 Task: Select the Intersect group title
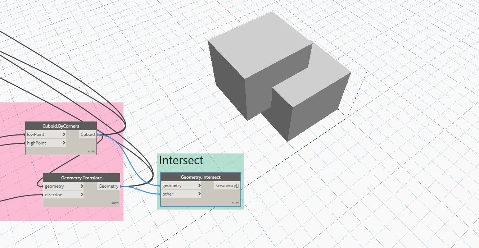click(181, 160)
